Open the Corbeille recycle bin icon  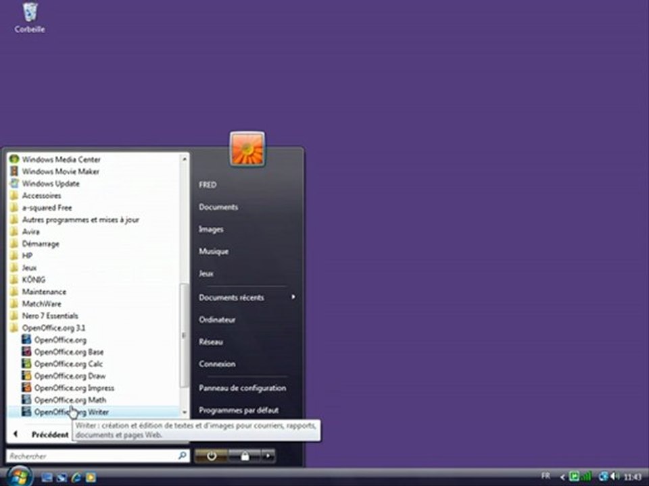(30, 18)
